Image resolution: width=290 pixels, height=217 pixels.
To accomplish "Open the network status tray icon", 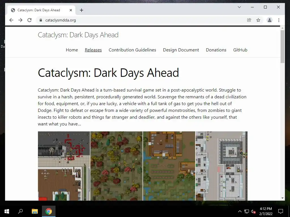I will click(247, 211).
